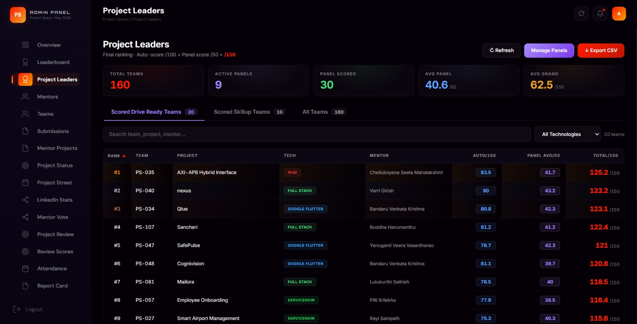The width and height of the screenshot is (637, 324).
Task: Click the 83.5 auto score badge
Action: 486,173
